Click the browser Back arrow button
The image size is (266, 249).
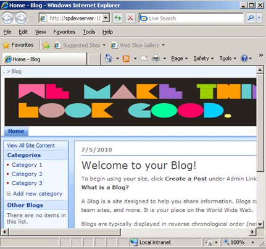[x=7, y=18]
